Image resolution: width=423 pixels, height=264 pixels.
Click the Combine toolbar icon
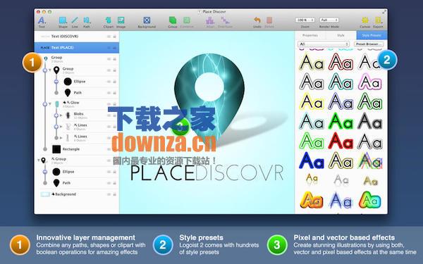(x=187, y=20)
